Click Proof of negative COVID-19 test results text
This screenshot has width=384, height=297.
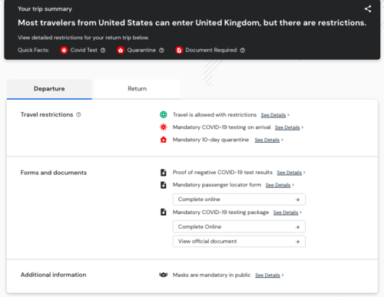coord(223,173)
